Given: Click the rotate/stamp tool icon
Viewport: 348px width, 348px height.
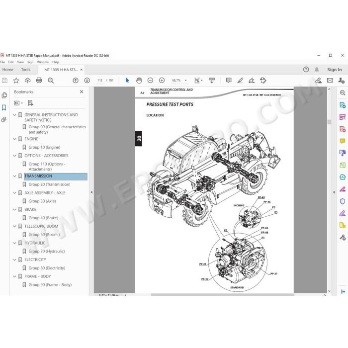Looking at the screenshot, I should (263, 81).
